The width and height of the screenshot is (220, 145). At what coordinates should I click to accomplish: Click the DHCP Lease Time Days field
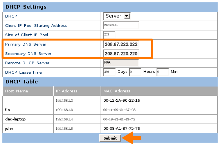pos(109,72)
